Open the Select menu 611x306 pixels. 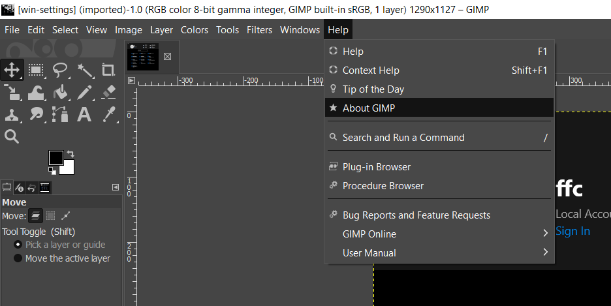click(65, 30)
